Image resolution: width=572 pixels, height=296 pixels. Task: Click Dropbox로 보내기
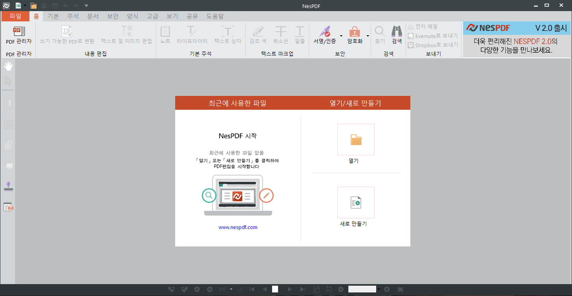pos(433,45)
